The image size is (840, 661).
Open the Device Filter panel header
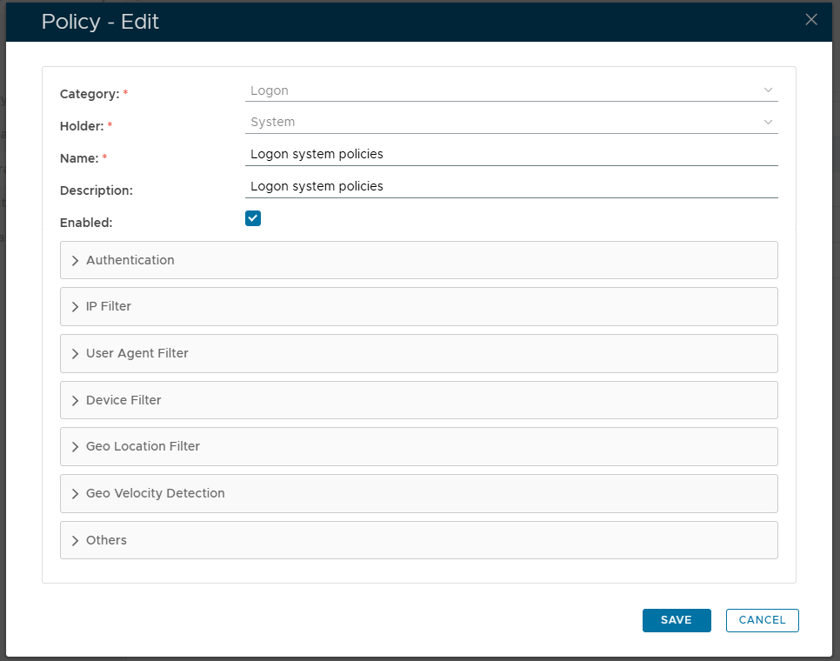coord(418,400)
